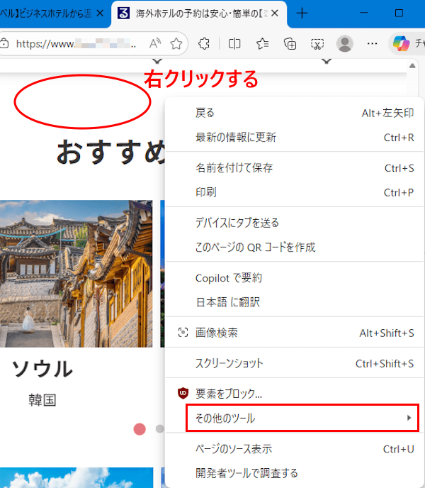Open the blue sky photo card
Viewport: 425px width, 488px height.
coord(76,477)
